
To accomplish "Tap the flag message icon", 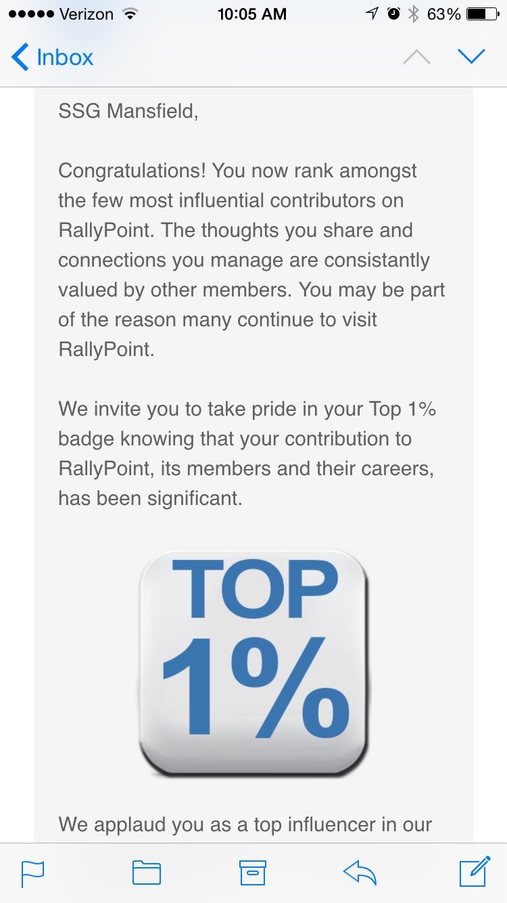I will tap(32, 873).
